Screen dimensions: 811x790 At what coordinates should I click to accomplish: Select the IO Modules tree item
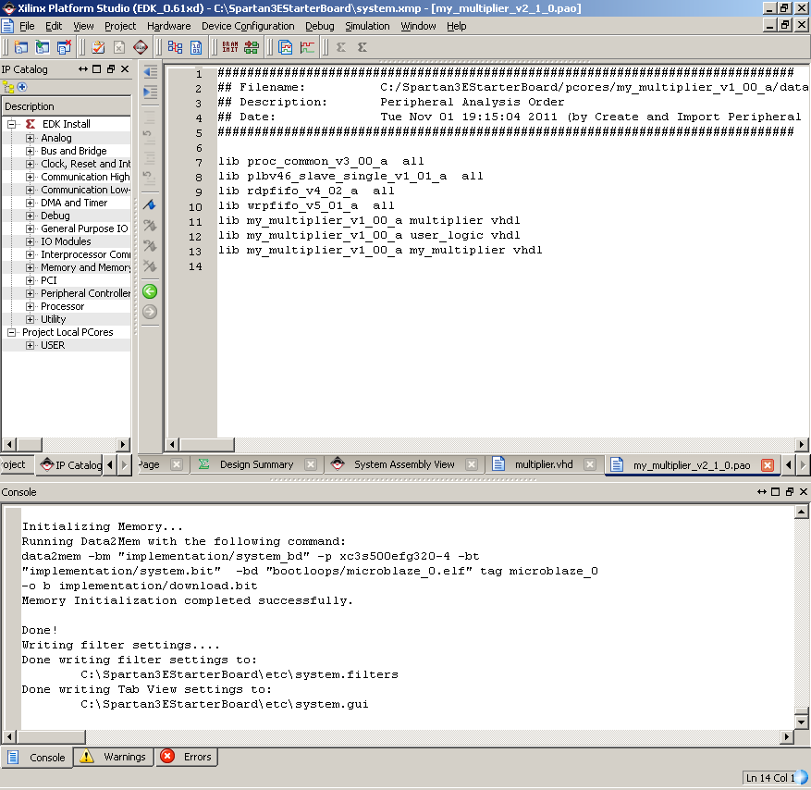click(x=66, y=241)
